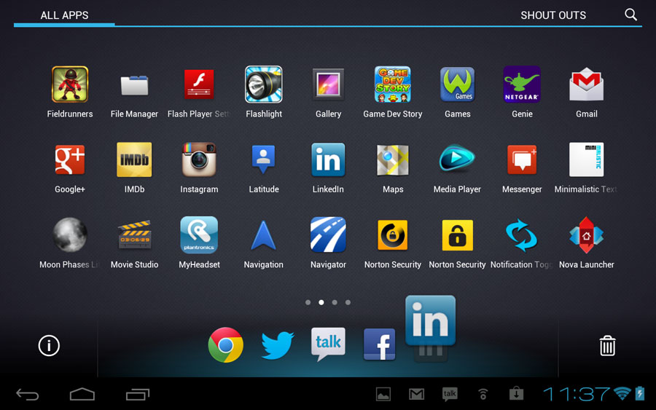Open the Recent Apps button
656x410 pixels.
point(138,394)
